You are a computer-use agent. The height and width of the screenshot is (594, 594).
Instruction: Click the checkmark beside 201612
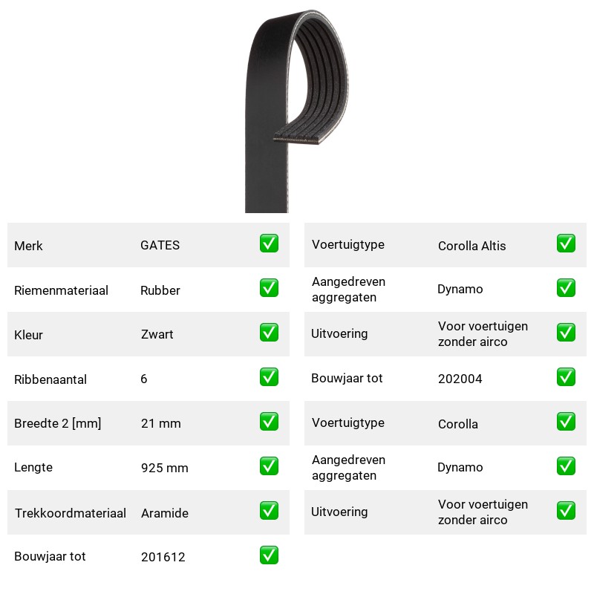pos(269,555)
